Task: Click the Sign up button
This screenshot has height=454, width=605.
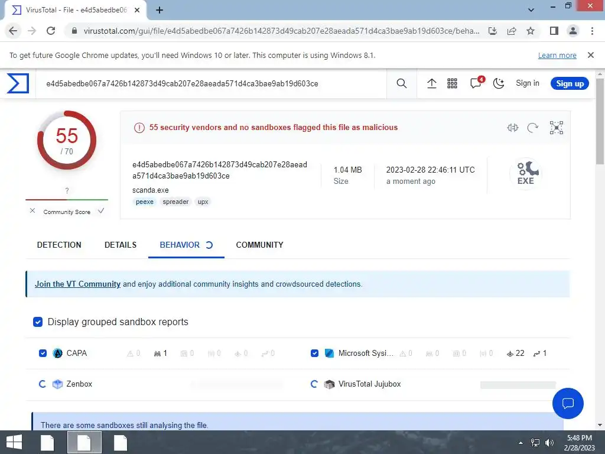Action: tap(570, 83)
